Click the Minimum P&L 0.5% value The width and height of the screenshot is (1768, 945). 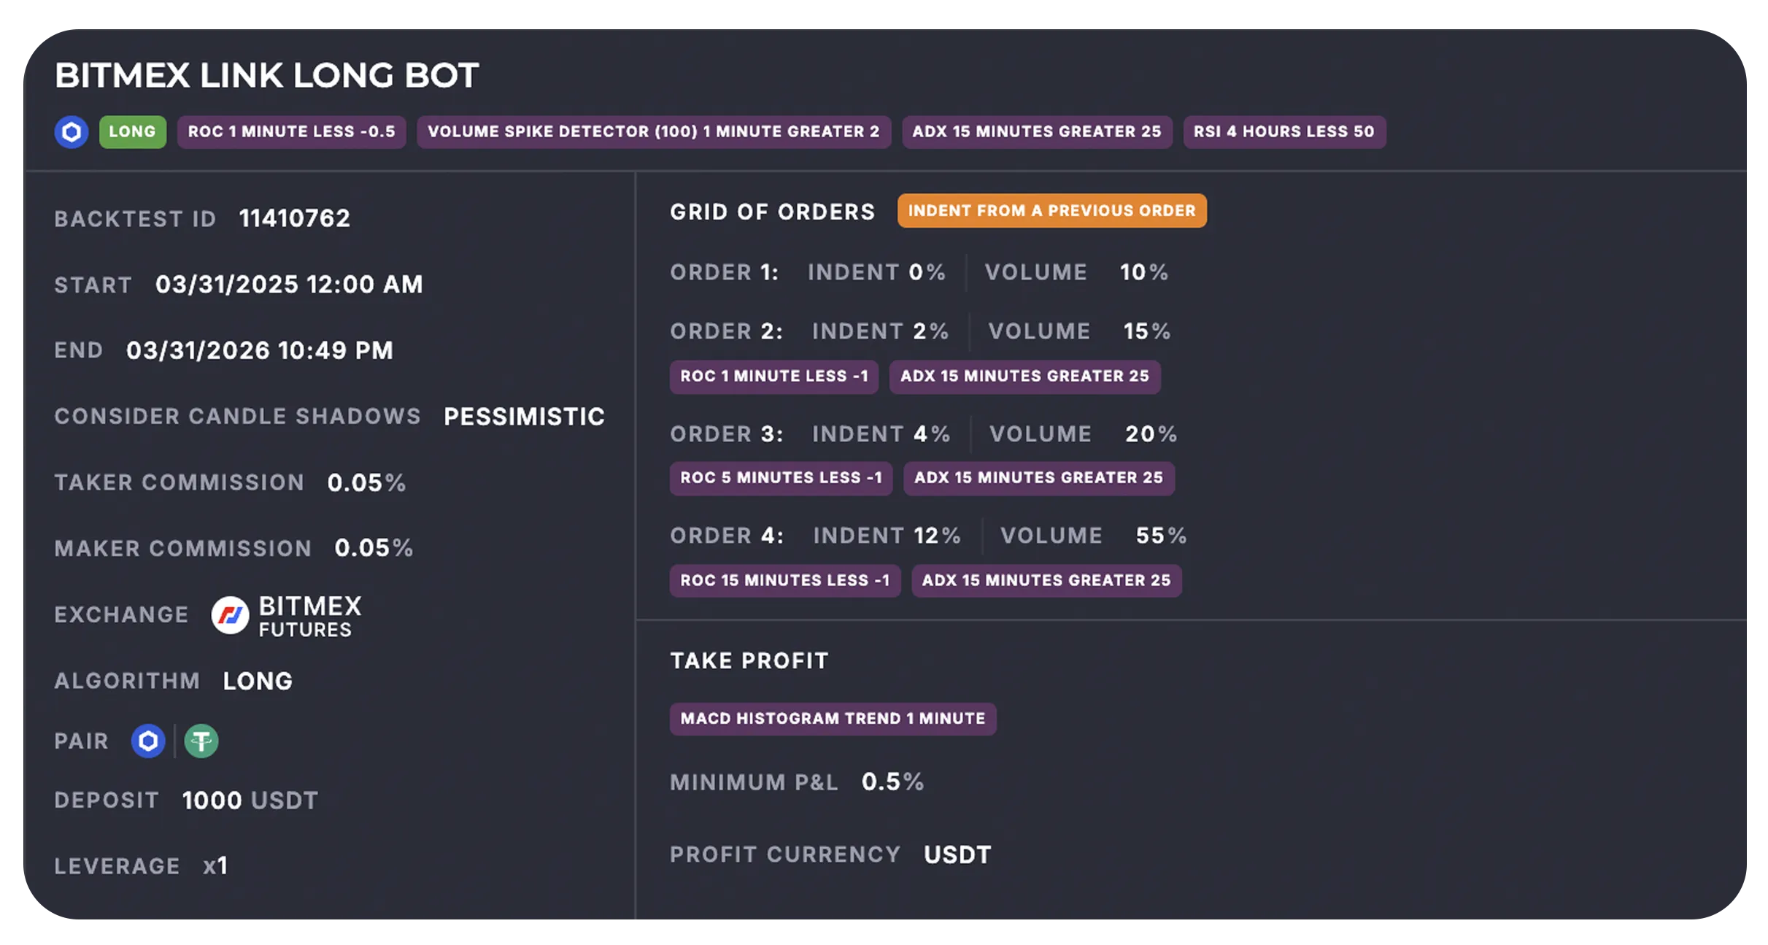click(892, 782)
